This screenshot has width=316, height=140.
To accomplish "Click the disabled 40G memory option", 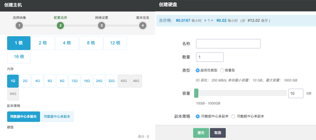I will tap(124, 81).
